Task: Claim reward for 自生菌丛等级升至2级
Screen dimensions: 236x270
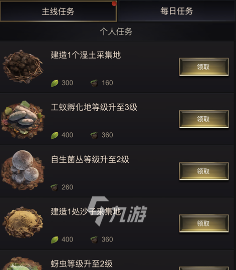Action: pos(204,171)
